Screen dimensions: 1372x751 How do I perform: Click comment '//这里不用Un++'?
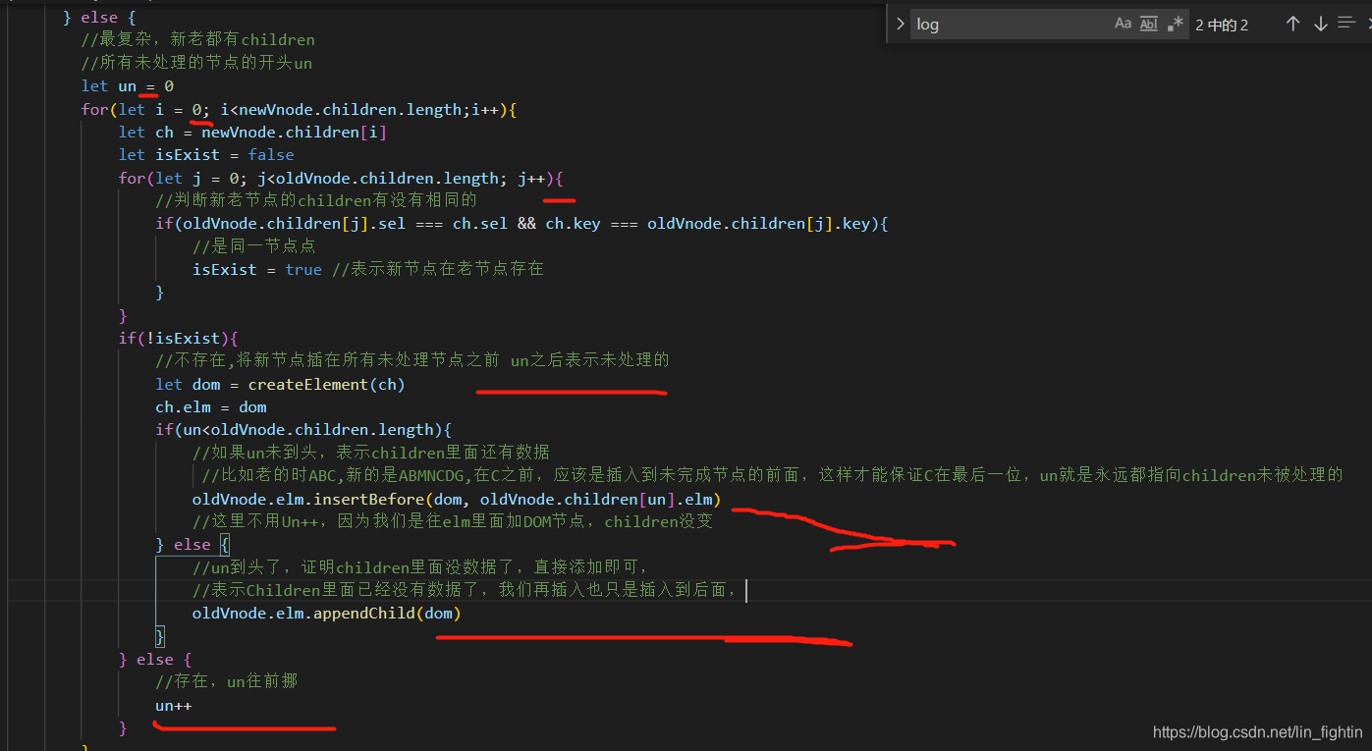[x=453, y=521]
